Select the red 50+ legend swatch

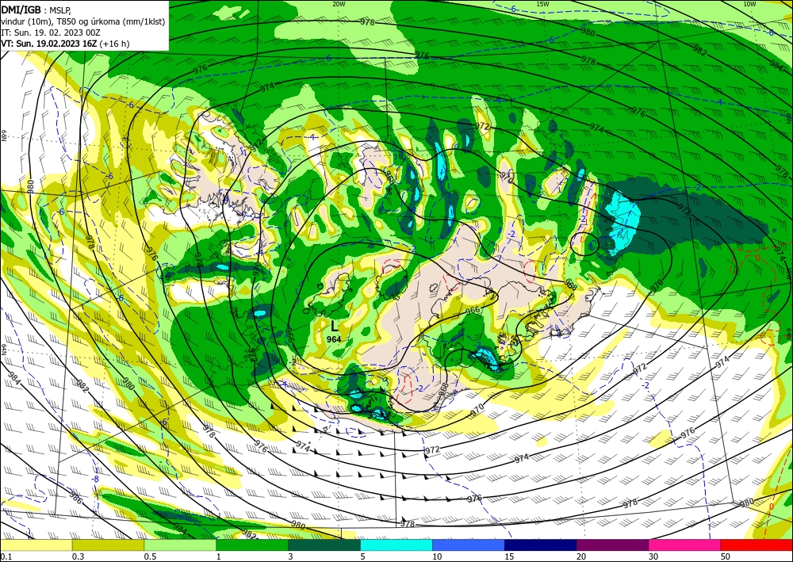click(x=757, y=545)
